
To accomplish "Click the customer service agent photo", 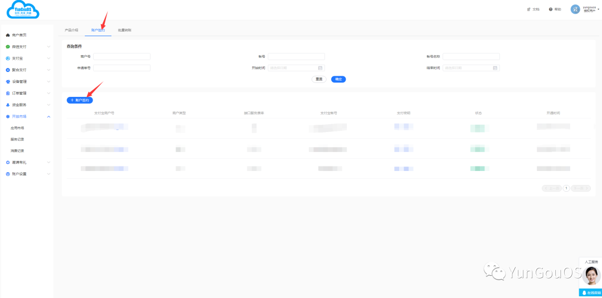I will pos(590,276).
